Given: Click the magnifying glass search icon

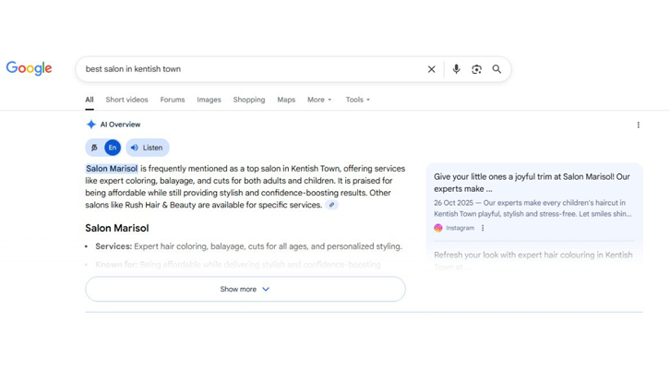Looking at the screenshot, I should click(x=497, y=69).
